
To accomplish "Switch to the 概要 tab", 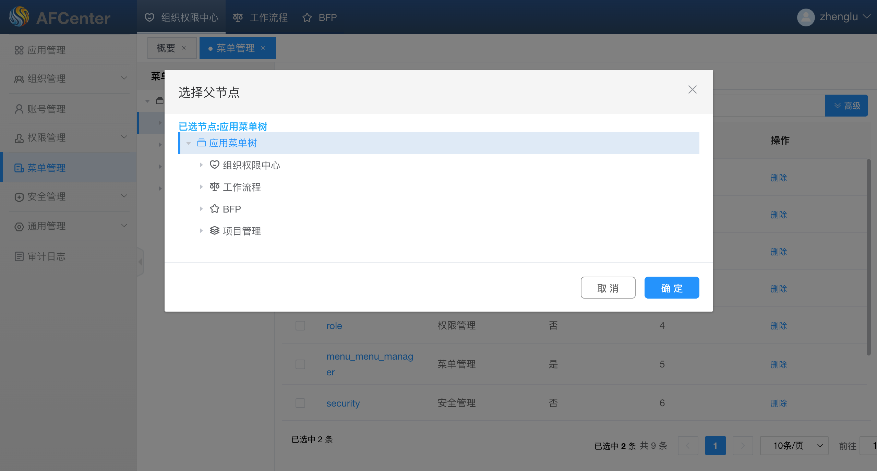I will point(166,48).
